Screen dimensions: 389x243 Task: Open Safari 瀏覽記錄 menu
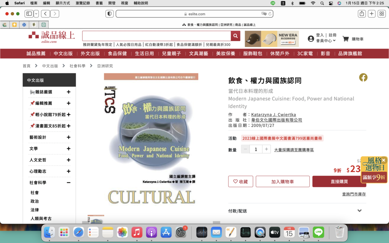coord(83,3)
